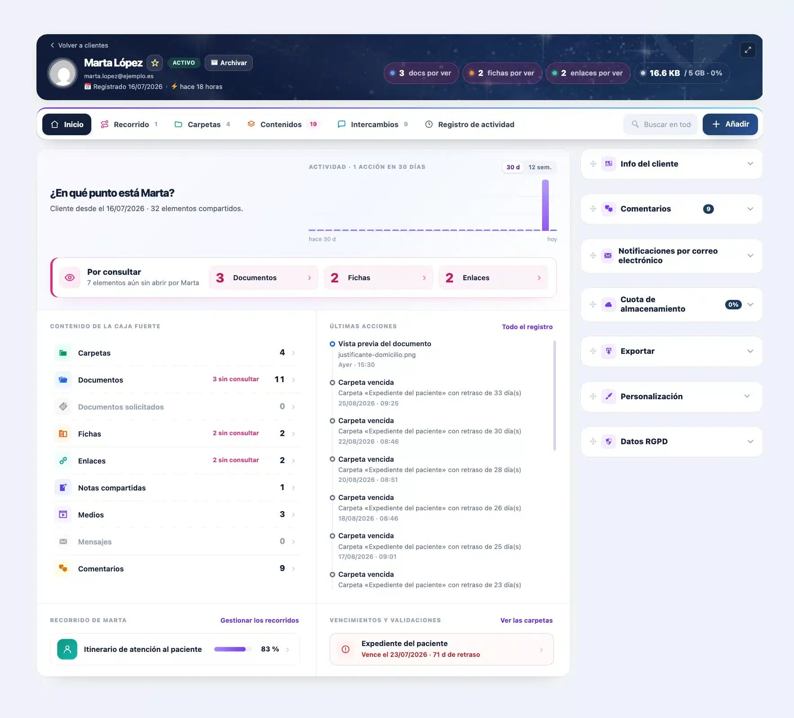Click Volver a clientes back link
The width and height of the screenshot is (794, 718).
pos(79,45)
